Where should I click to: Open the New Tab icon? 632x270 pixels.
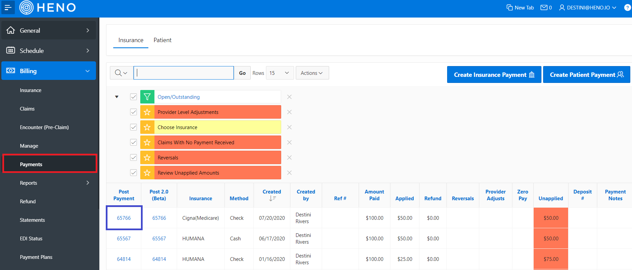tap(510, 7)
